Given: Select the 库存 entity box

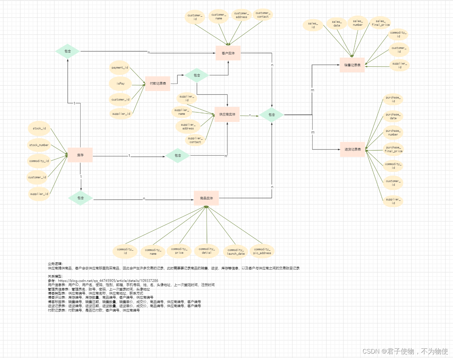Looking at the screenshot, I should pos(80,155).
